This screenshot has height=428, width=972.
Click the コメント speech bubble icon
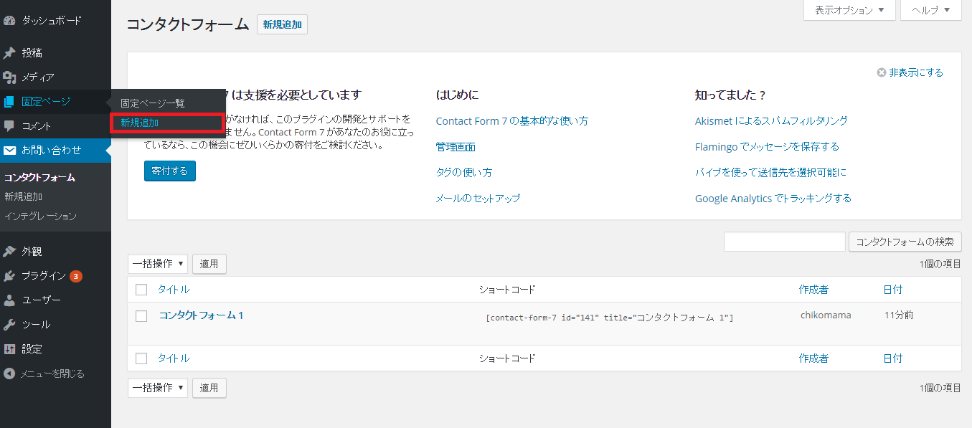click(10, 125)
